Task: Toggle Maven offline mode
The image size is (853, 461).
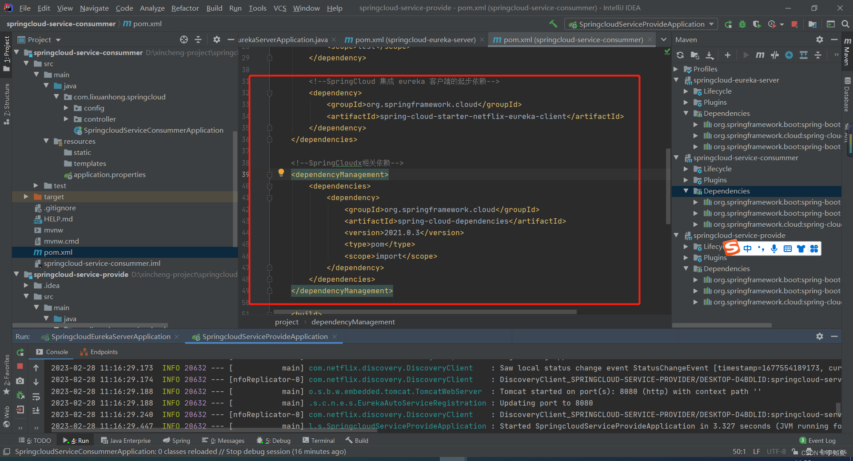Action: [774, 55]
